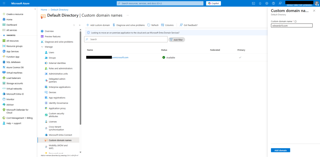The image size is (320, 157).
Task: Click the Custom domain name input field
Action: (x=292, y=26)
